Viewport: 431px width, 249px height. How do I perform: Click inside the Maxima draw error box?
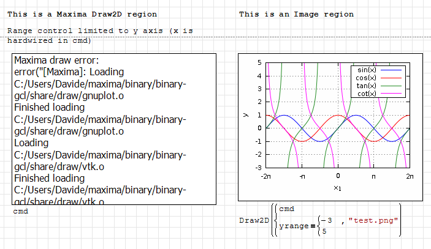(x=114, y=128)
